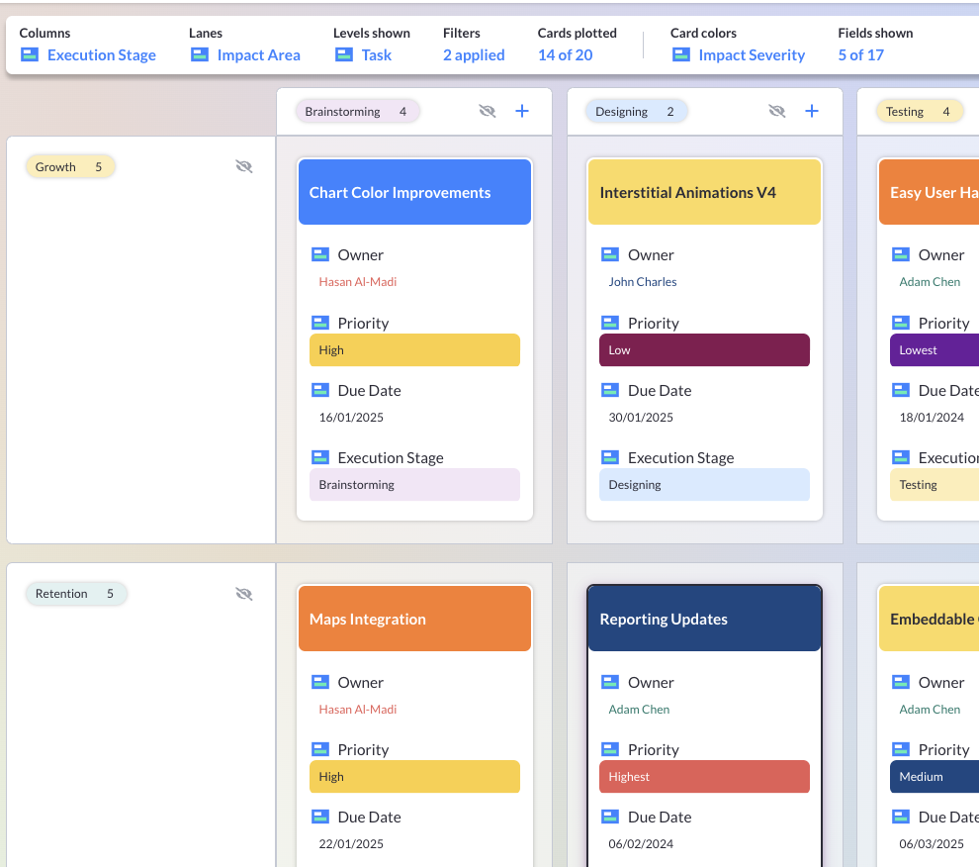The image size is (979, 867).
Task: Click owner John Charles on Interstitial Animations V4
Action: click(643, 282)
